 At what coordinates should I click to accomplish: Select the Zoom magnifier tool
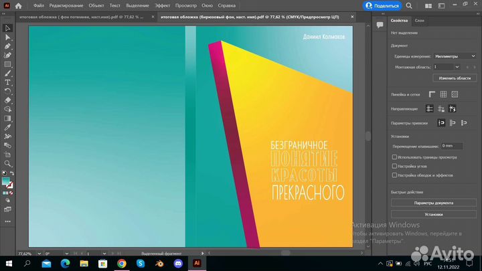click(x=7, y=163)
